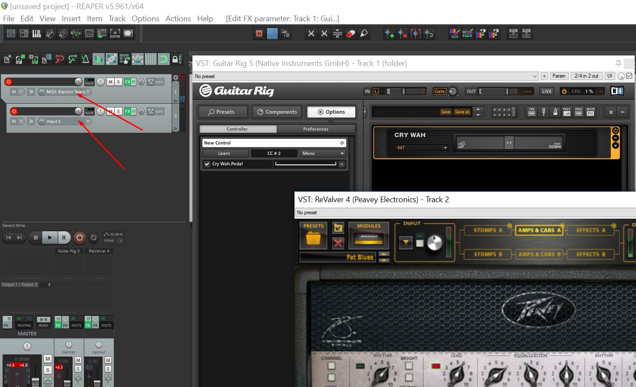
Task: Mute track 1 in the track panel
Action: click(110, 82)
